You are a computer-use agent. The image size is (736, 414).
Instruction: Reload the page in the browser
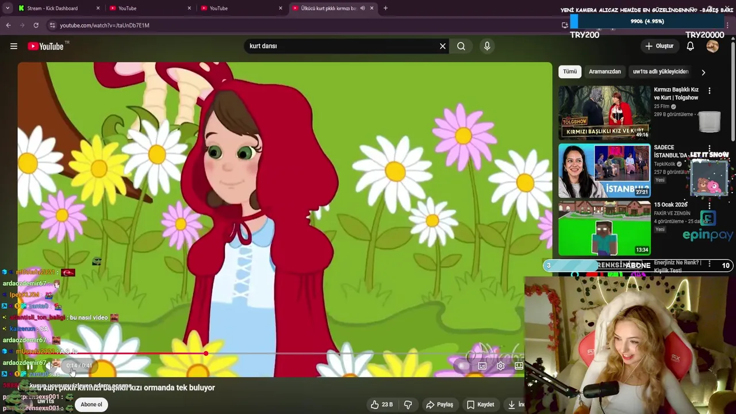[36, 25]
